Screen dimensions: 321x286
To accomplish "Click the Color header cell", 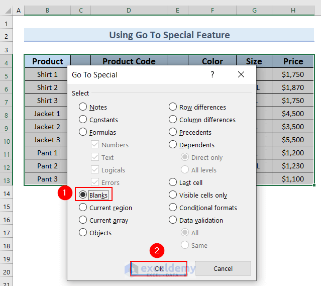I will click(x=212, y=61).
